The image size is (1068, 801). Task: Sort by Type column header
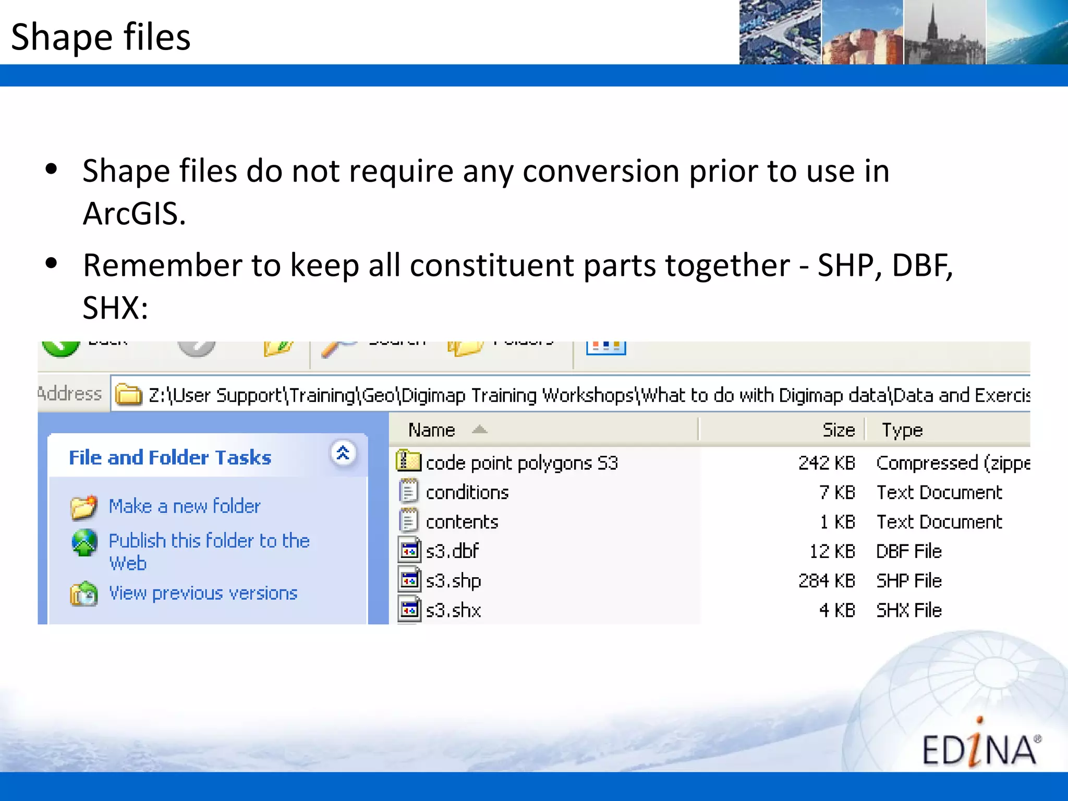click(x=949, y=430)
